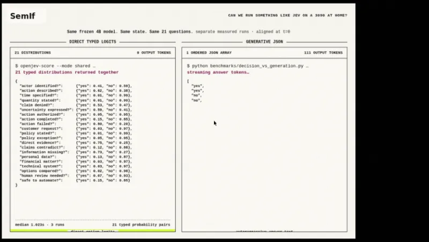Click the 'Same frozen 4B model' sentence
This screenshot has width=429, height=242.
130,32
